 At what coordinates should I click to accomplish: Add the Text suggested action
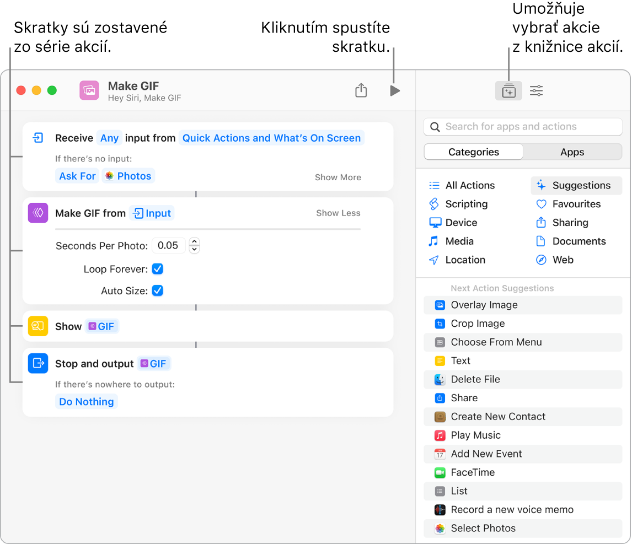pyautogui.click(x=523, y=360)
